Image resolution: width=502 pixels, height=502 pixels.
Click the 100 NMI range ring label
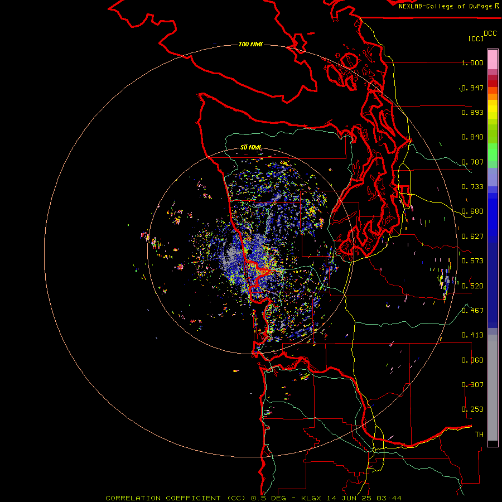tap(250, 44)
